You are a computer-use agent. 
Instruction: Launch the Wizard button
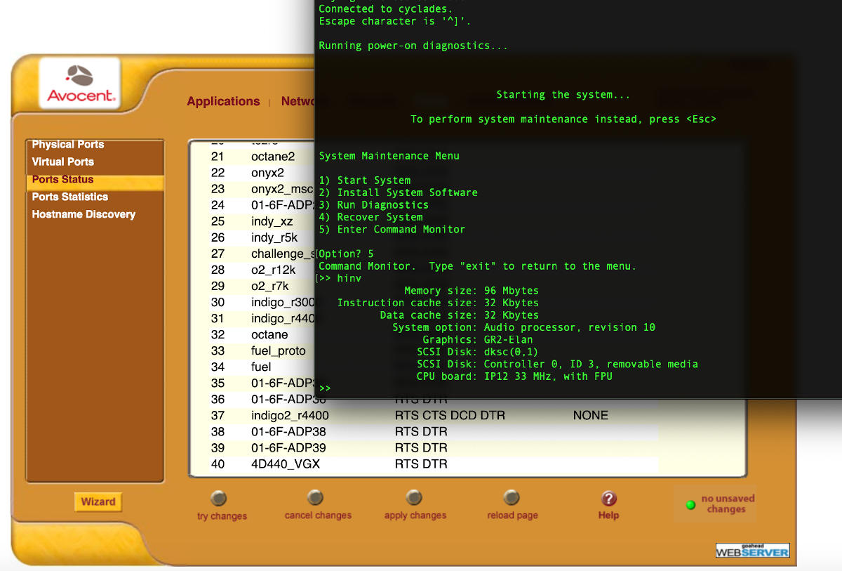pyautogui.click(x=98, y=501)
